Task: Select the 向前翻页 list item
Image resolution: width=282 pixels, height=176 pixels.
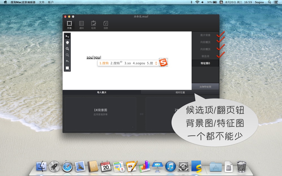Action: point(205,42)
